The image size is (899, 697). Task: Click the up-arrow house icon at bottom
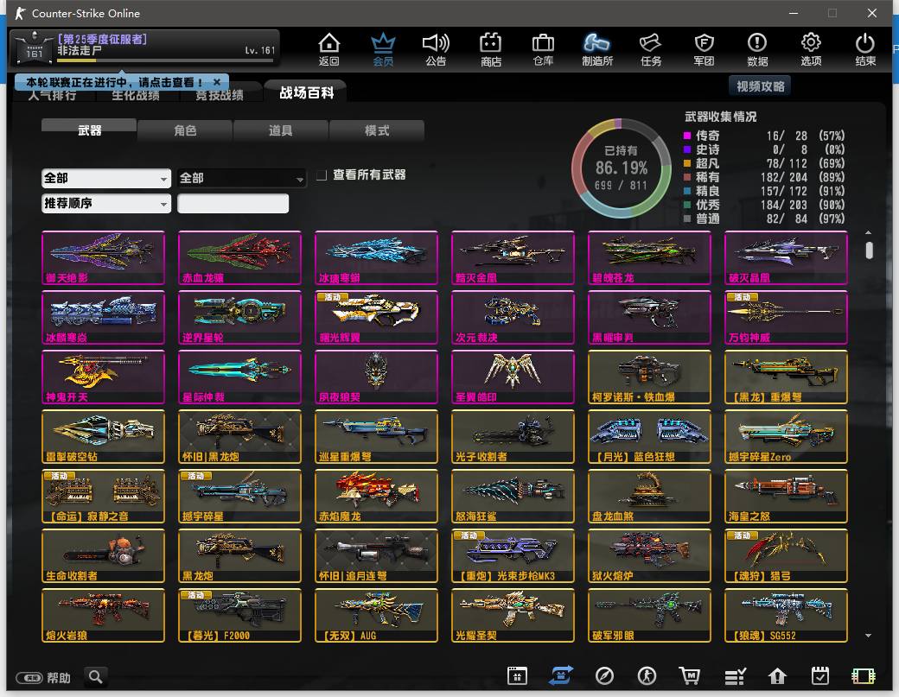tap(777, 676)
